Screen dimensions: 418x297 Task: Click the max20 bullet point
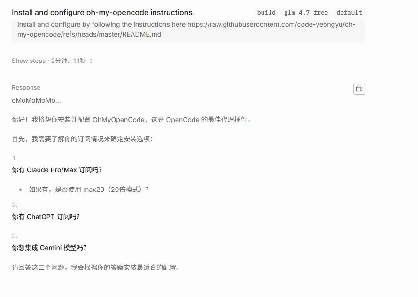(89, 190)
